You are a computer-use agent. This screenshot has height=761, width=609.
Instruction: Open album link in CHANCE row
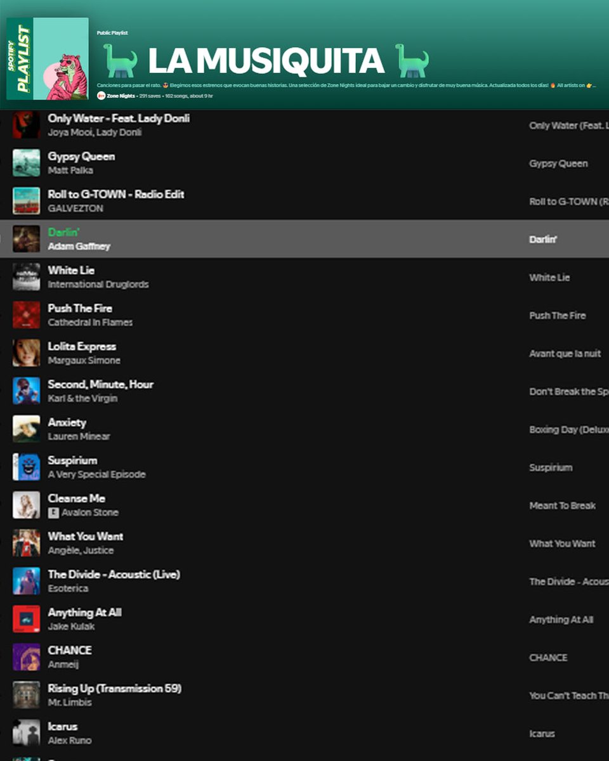(549, 658)
